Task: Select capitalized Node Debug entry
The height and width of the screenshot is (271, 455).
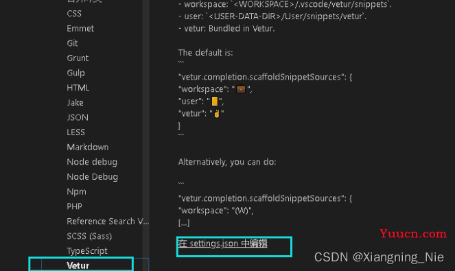Action: click(92, 177)
